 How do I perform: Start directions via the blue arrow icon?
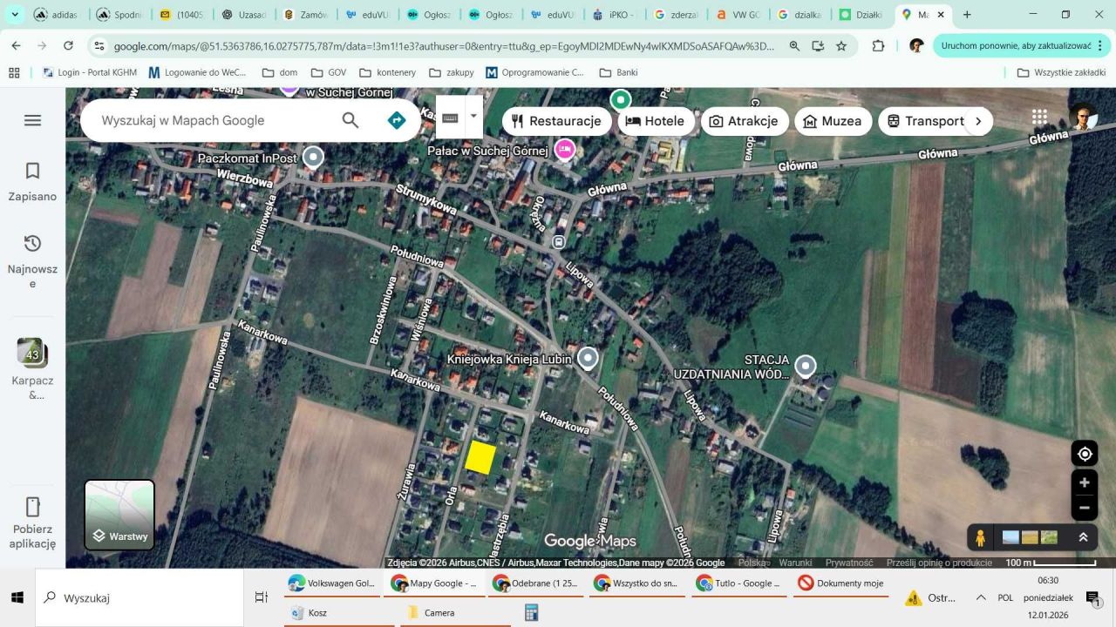tap(396, 120)
